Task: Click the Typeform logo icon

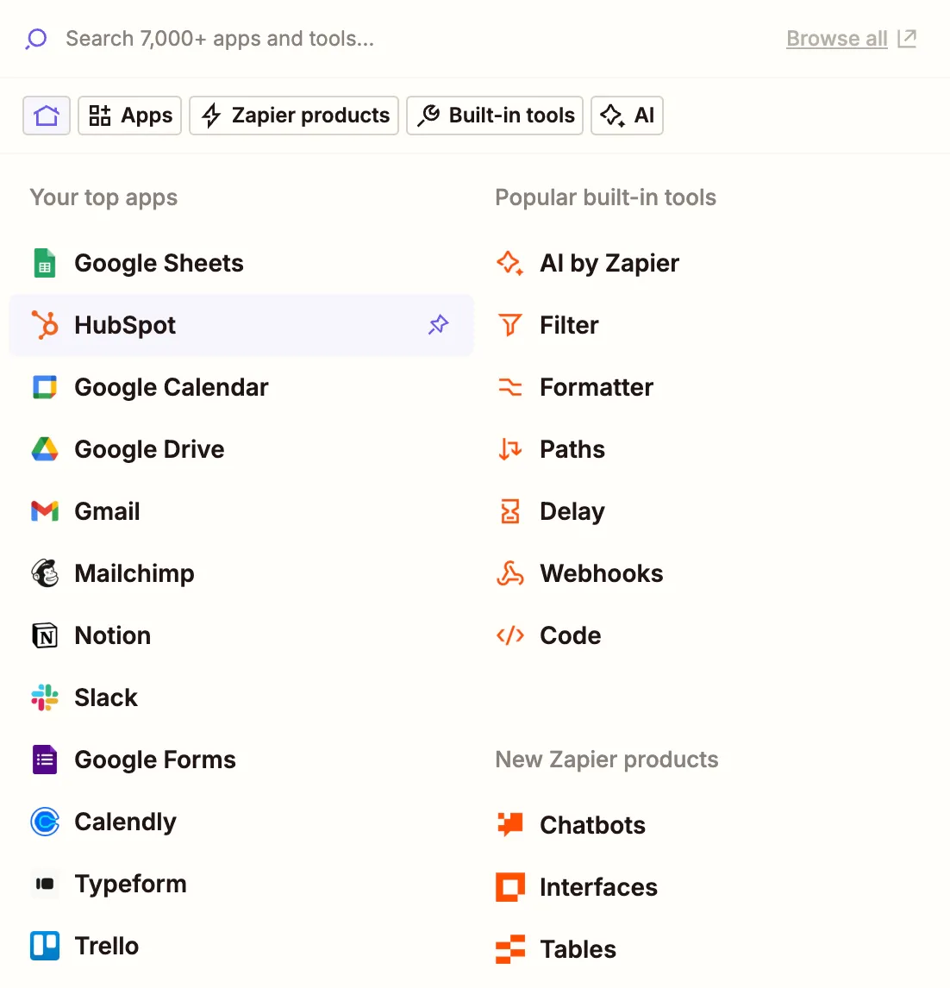Action: pyautogui.click(x=45, y=884)
